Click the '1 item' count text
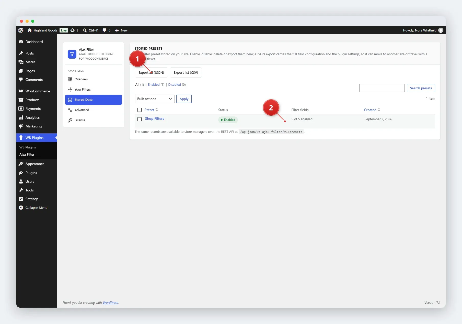Viewport: 462px width, 324px height. click(430, 99)
